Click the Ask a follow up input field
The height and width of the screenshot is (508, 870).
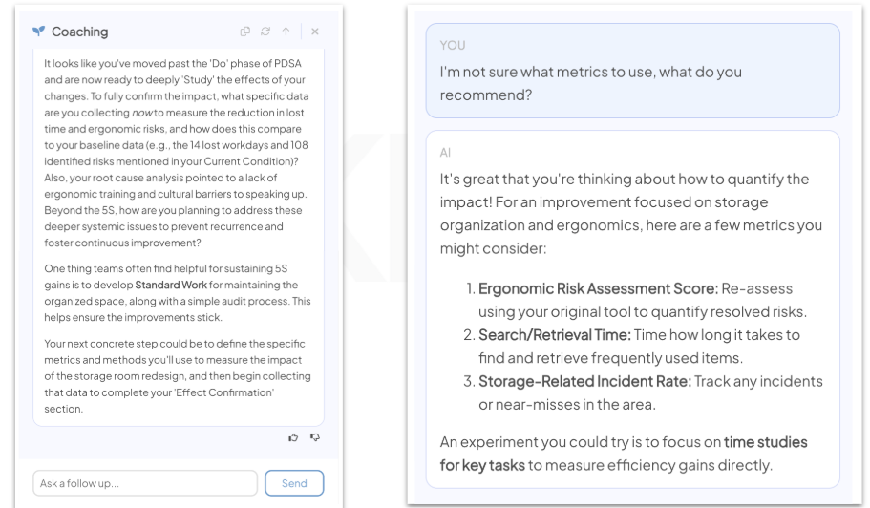(145, 483)
